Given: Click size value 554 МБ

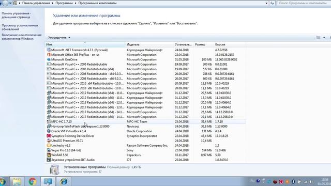Looking at the screenshot, I should (x=206, y=150).
